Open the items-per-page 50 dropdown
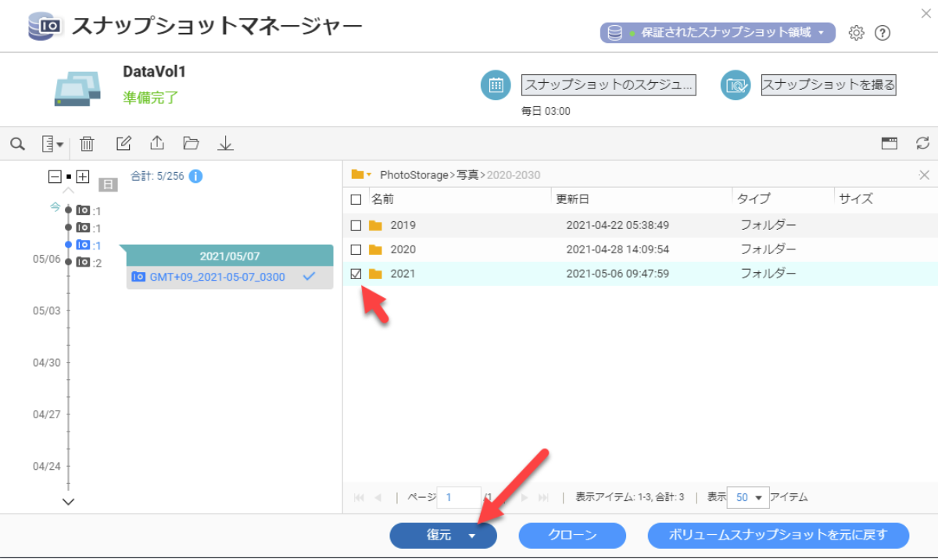Viewport: 938px width, 559px height. point(748,497)
